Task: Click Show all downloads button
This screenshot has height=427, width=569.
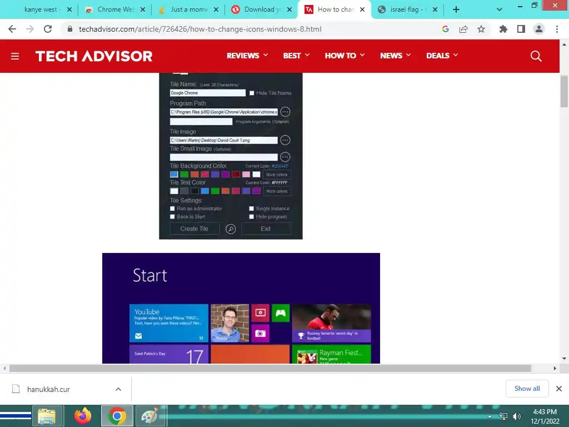Action: (527, 389)
